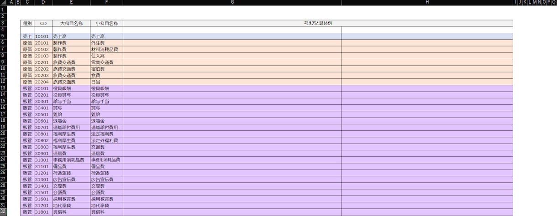The height and width of the screenshot is (216, 557).
Task: Select column E header
Action: 71,3
